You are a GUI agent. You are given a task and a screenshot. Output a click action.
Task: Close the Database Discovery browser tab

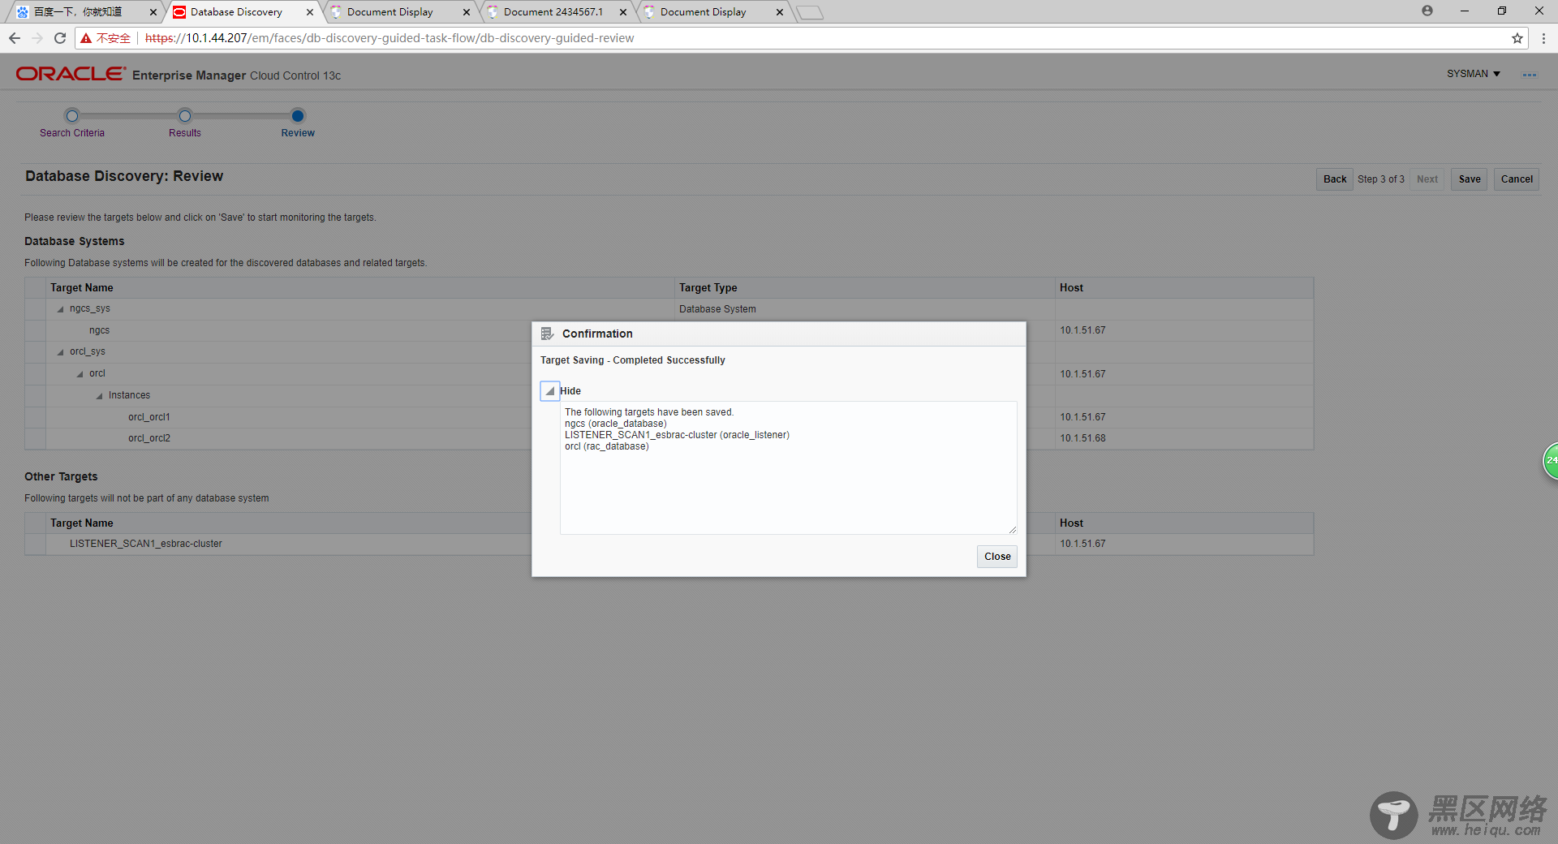[309, 12]
